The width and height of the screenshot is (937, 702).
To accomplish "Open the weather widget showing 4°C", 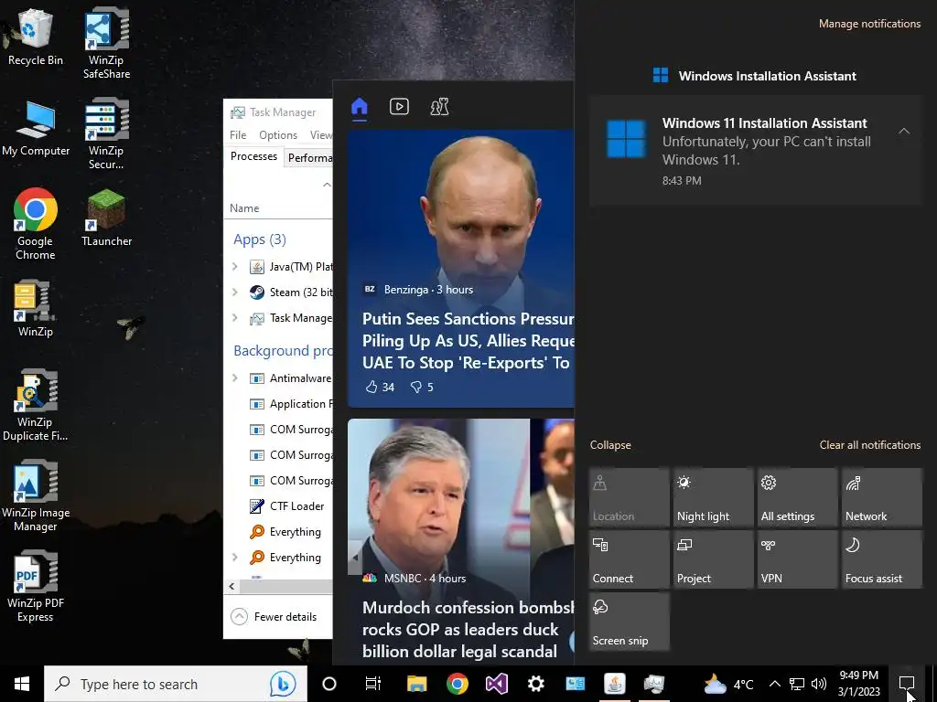I will pyautogui.click(x=727, y=684).
